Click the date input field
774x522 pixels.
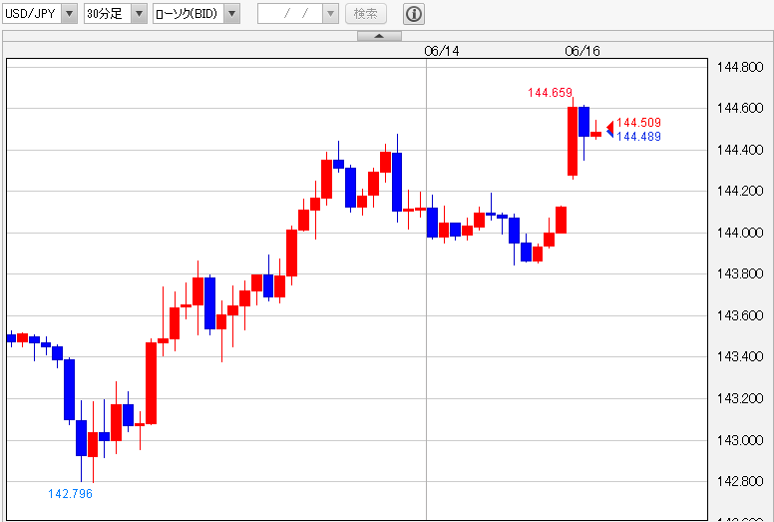290,14
